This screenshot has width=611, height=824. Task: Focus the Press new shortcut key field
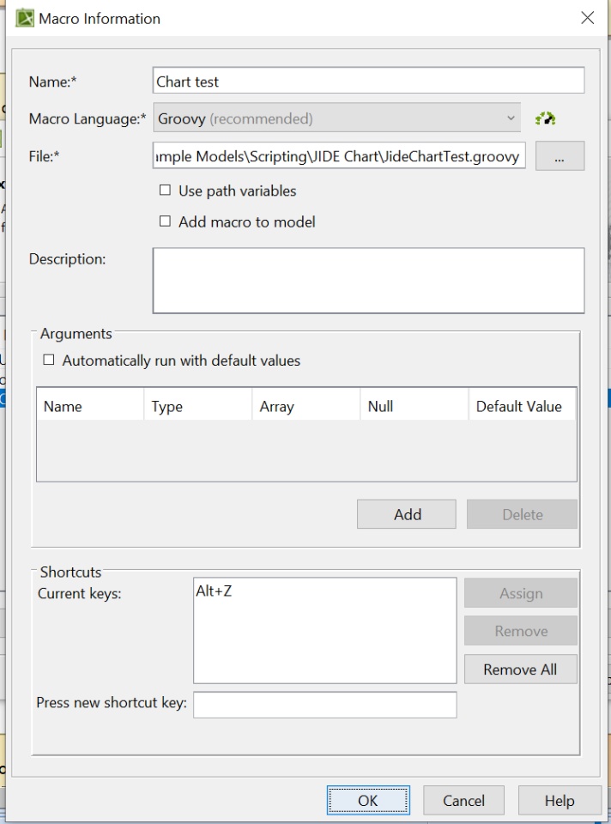coord(325,705)
